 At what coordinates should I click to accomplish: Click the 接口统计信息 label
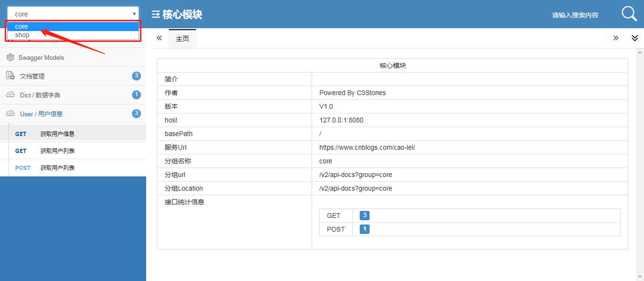184,202
